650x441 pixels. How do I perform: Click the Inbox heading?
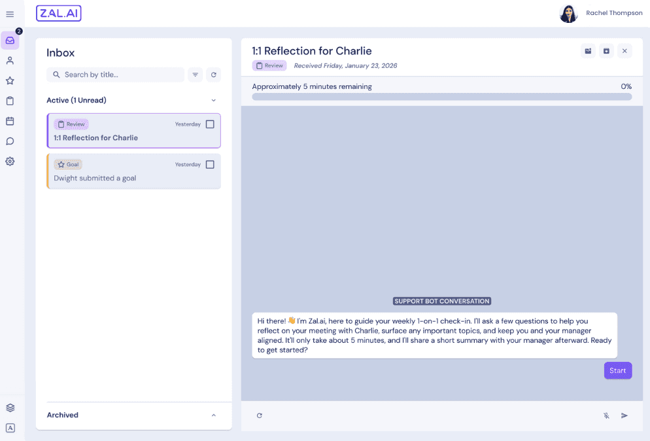(61, 53)
